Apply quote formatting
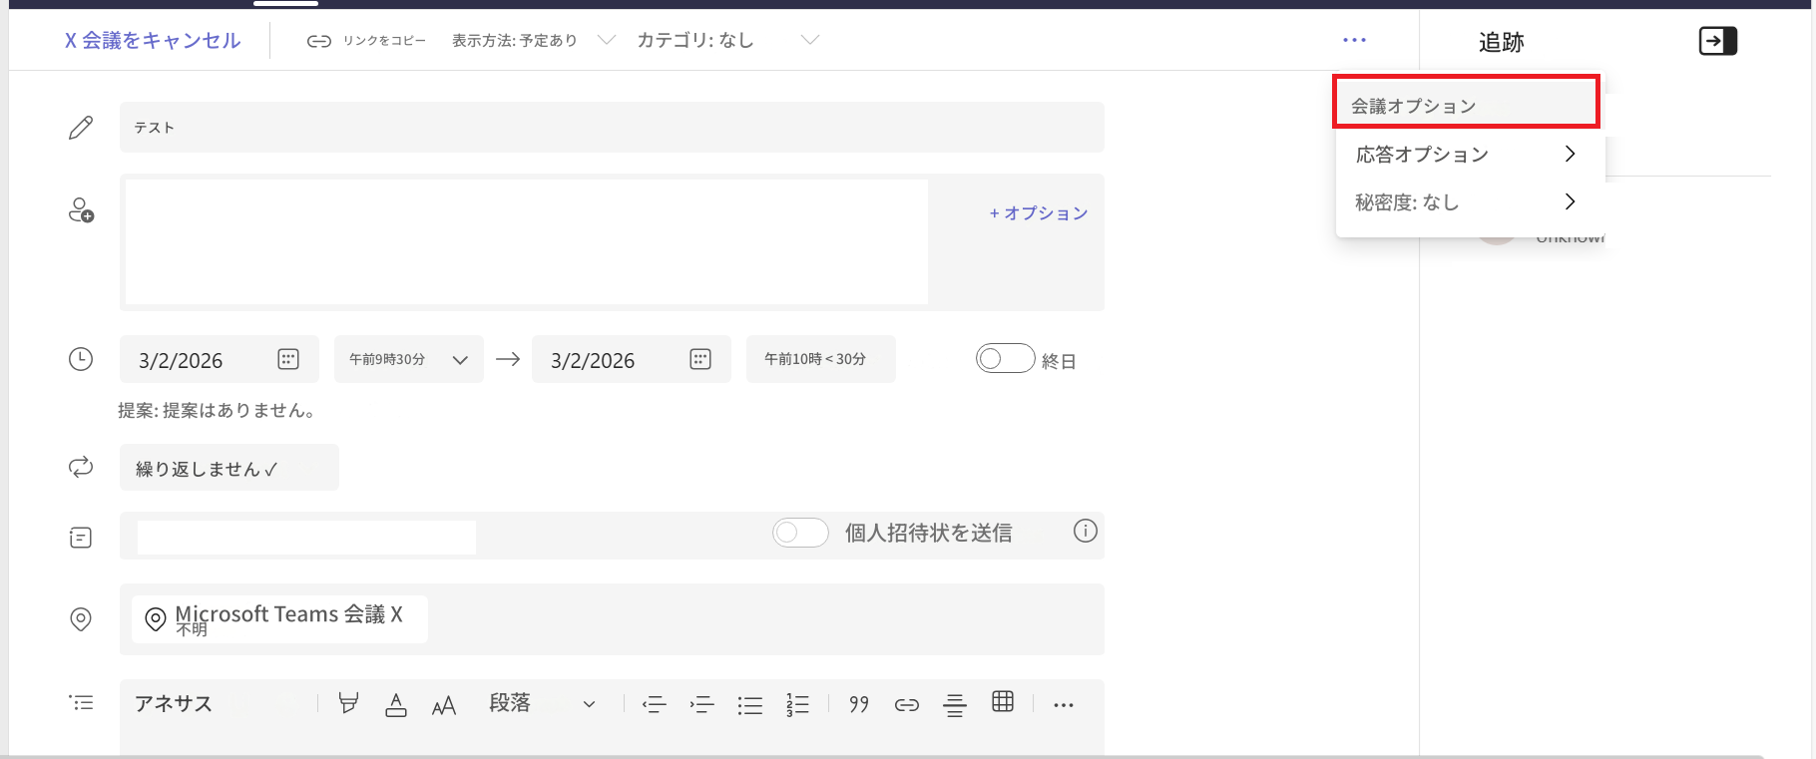1816x759 pixels. click(859, 704)
